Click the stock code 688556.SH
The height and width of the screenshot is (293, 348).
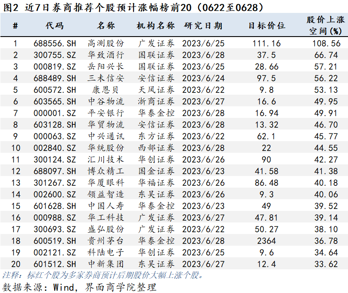(55, 43)
